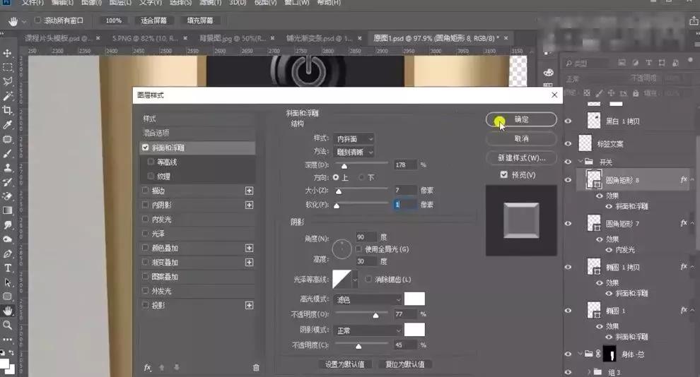
Task: Click 适合屏幕 button
Action: (x=153, y=20)
